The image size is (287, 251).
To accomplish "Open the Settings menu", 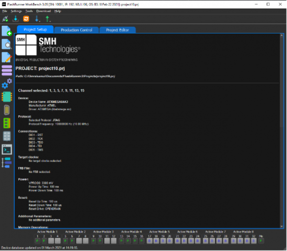I will pyautogui.click(x=16, y=11).
